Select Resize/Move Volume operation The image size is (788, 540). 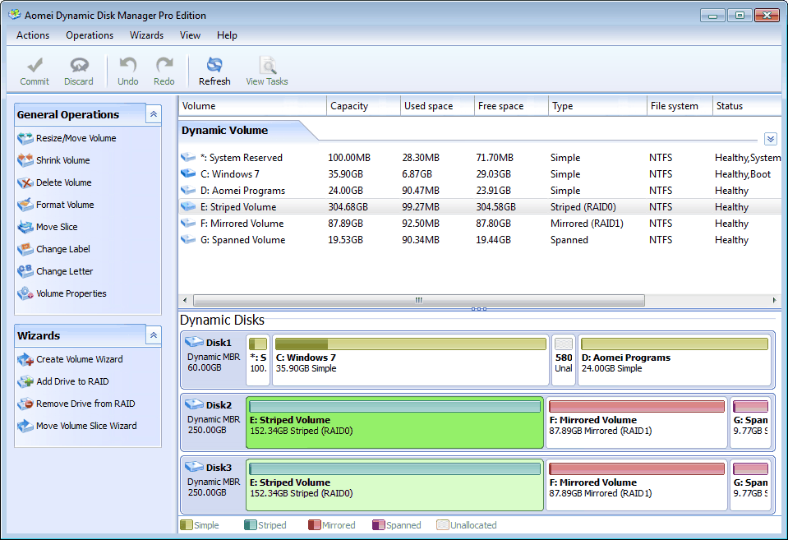76,138
